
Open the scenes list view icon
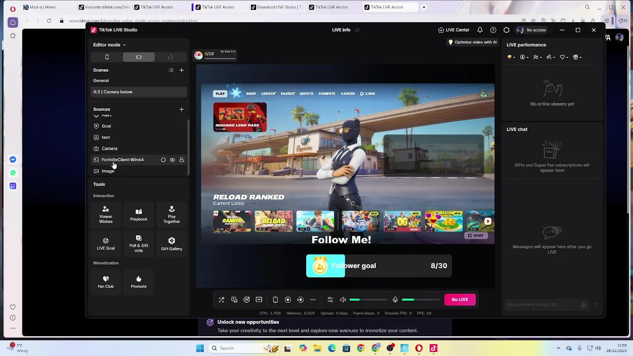(x=171, y=70)
